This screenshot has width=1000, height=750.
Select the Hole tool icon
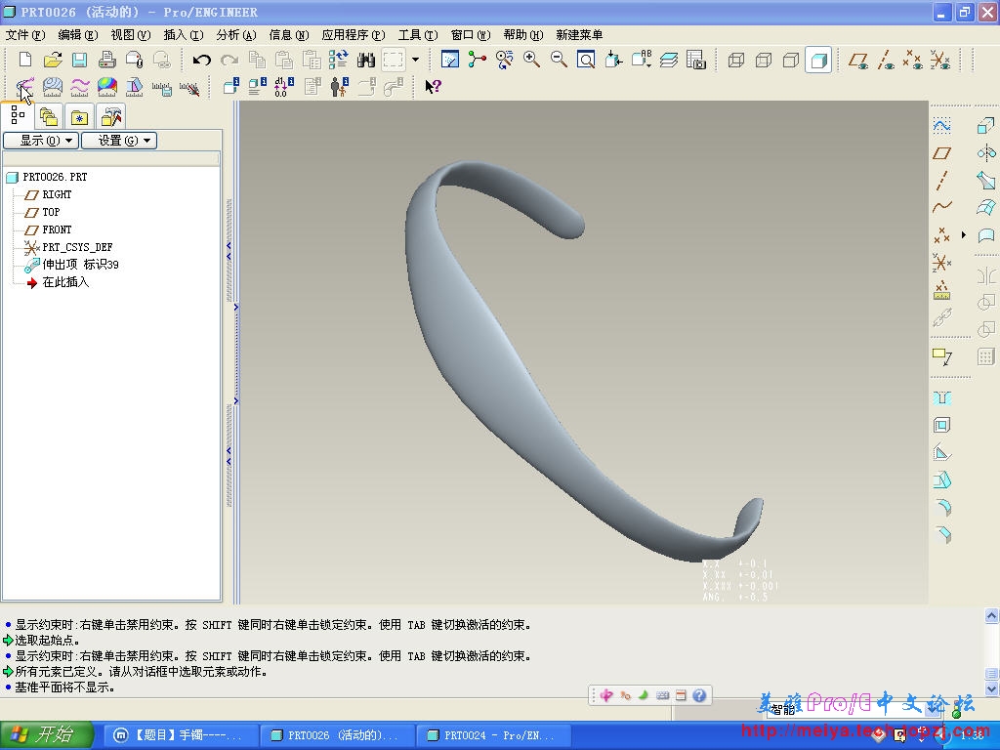point(942,398)
